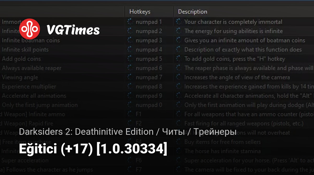Click the Description column header
The width and height of the screenshot is (314, 175).
click(192, 12)
